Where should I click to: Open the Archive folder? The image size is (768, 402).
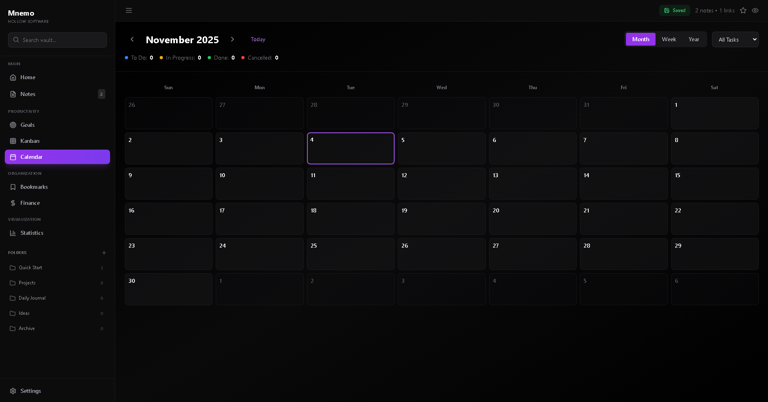[57, 328]
